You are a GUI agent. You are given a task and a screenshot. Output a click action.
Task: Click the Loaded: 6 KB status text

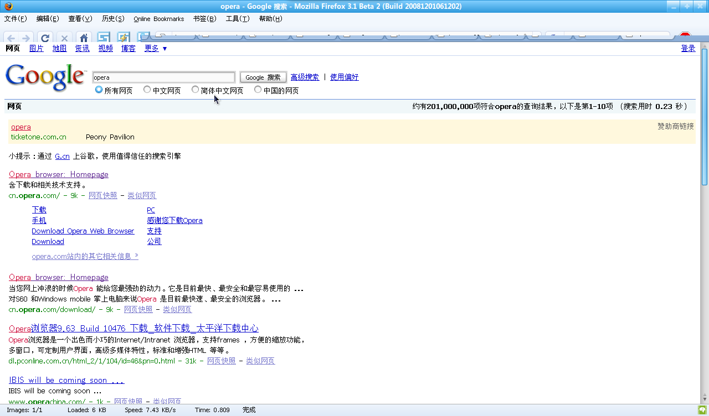(x=87, y=410)
